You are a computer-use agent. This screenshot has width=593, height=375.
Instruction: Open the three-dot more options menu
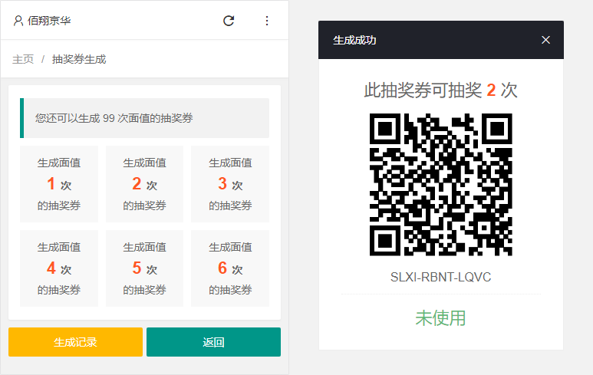pyautogui.click(x=267, y=21)
